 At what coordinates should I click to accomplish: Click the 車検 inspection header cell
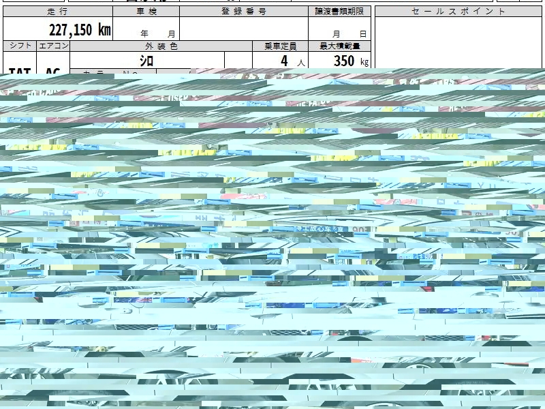146,11
